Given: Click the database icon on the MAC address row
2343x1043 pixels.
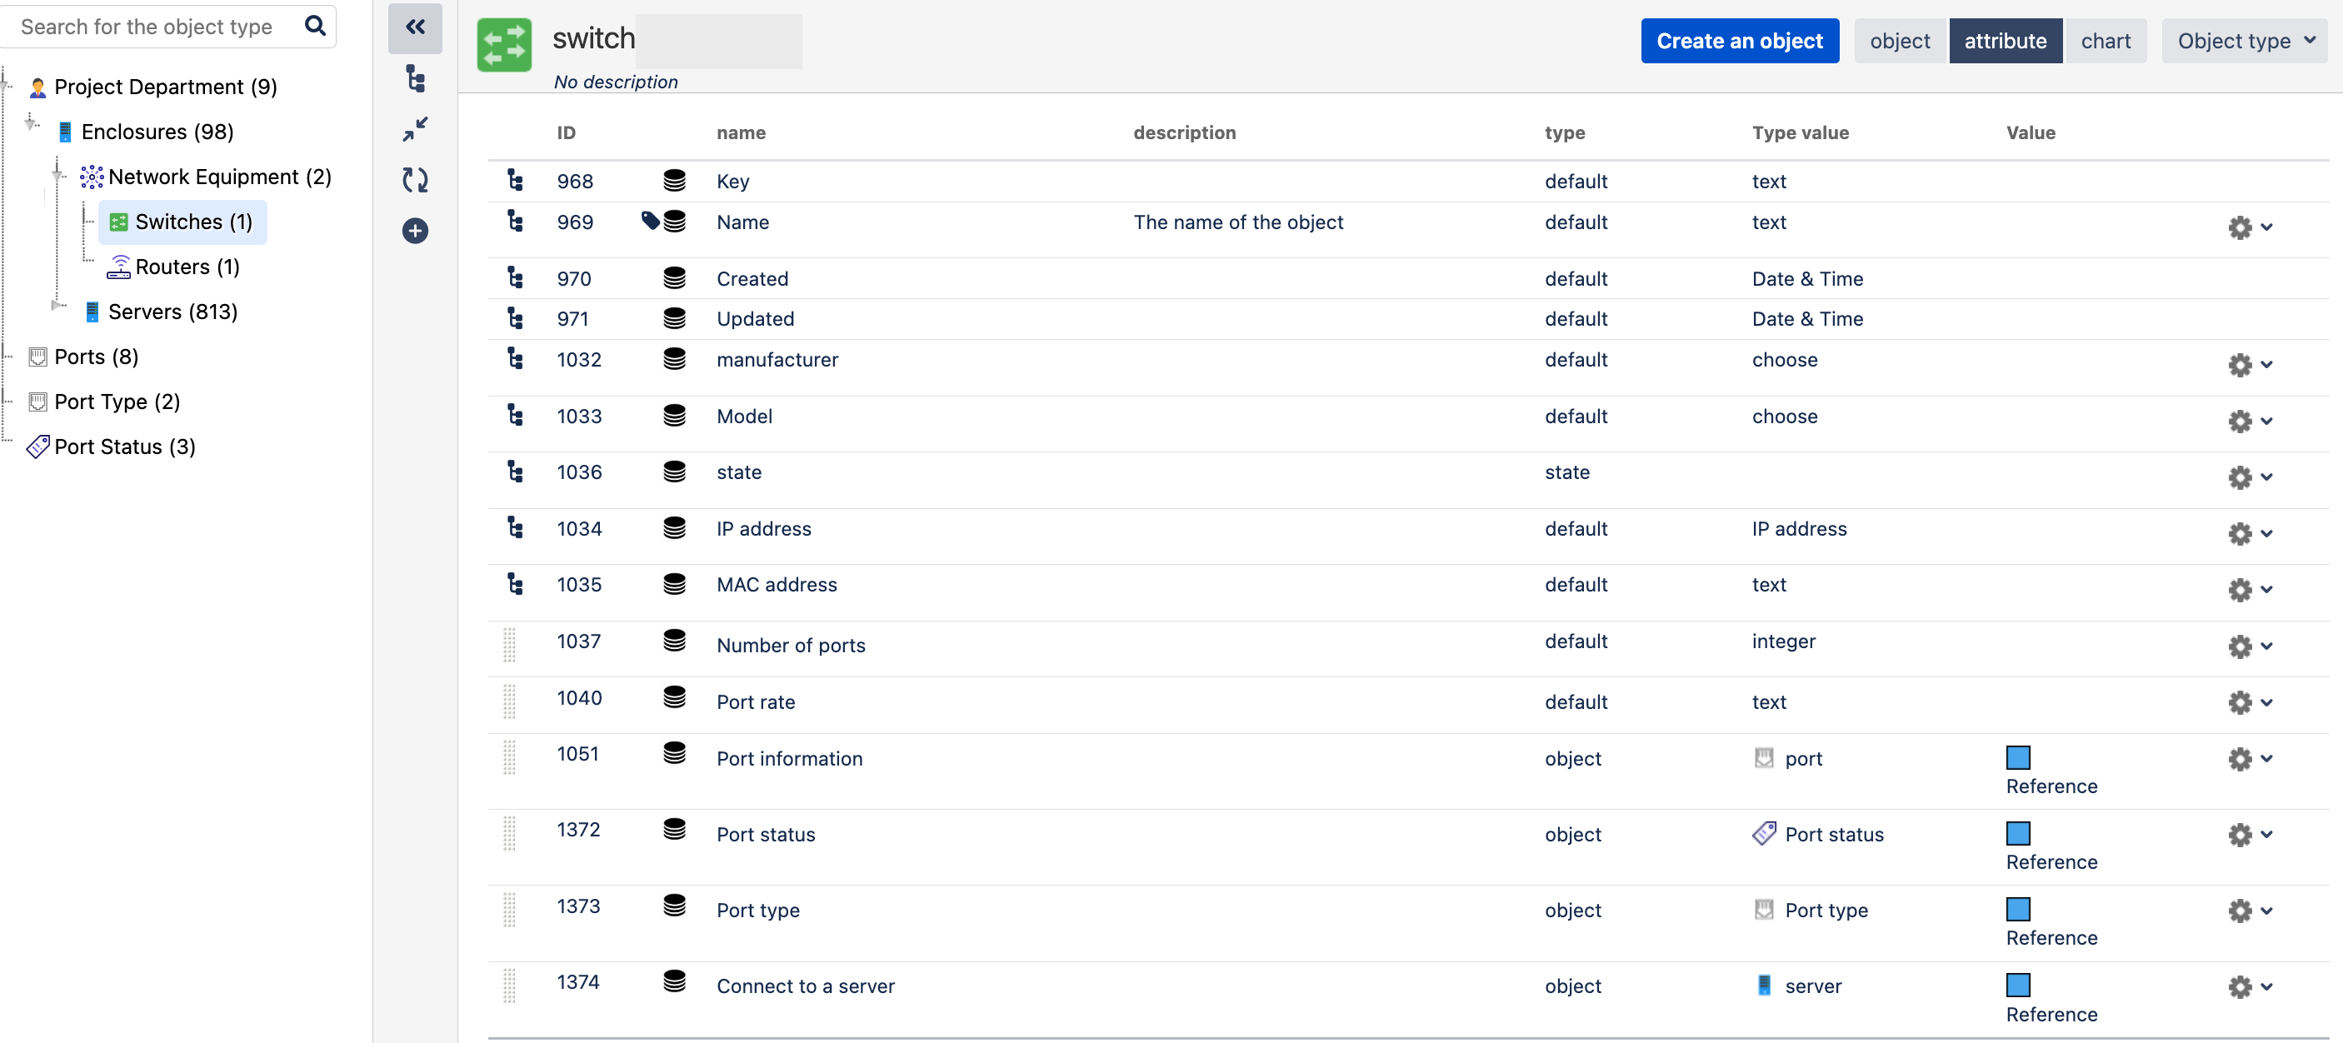Looking at the screenshot, I should (x=674, y=585).
